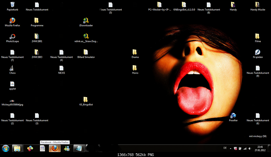Open the 2HM.S903 folder
This screenshot has width=271, height=157.
click(37, 54)
